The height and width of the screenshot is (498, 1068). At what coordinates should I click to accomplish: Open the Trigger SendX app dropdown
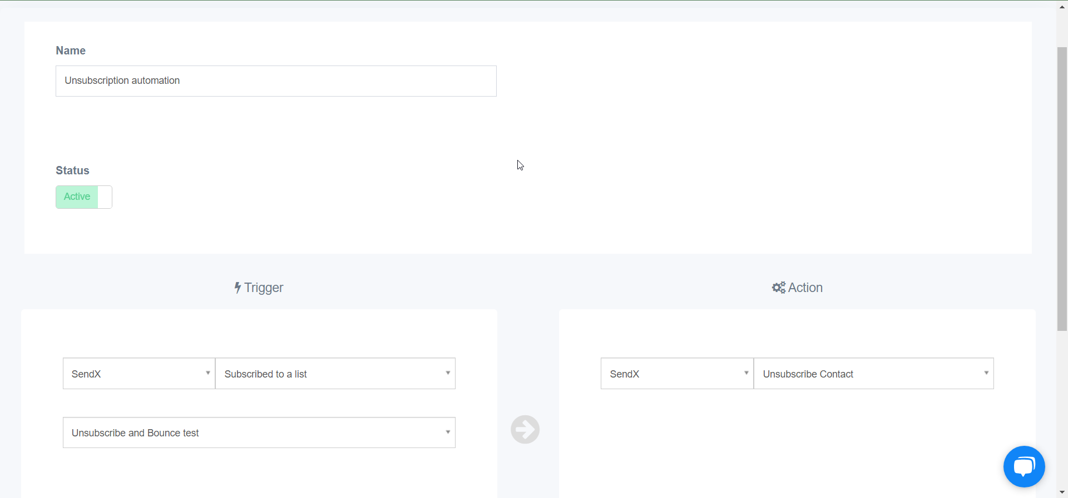(139, 374)
